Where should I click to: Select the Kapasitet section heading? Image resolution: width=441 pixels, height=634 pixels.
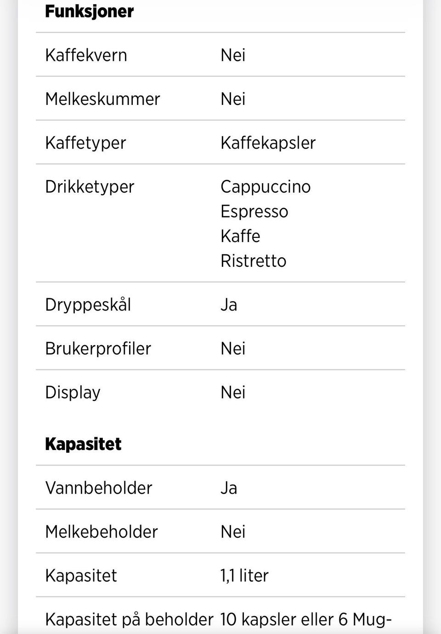(83, 444)
